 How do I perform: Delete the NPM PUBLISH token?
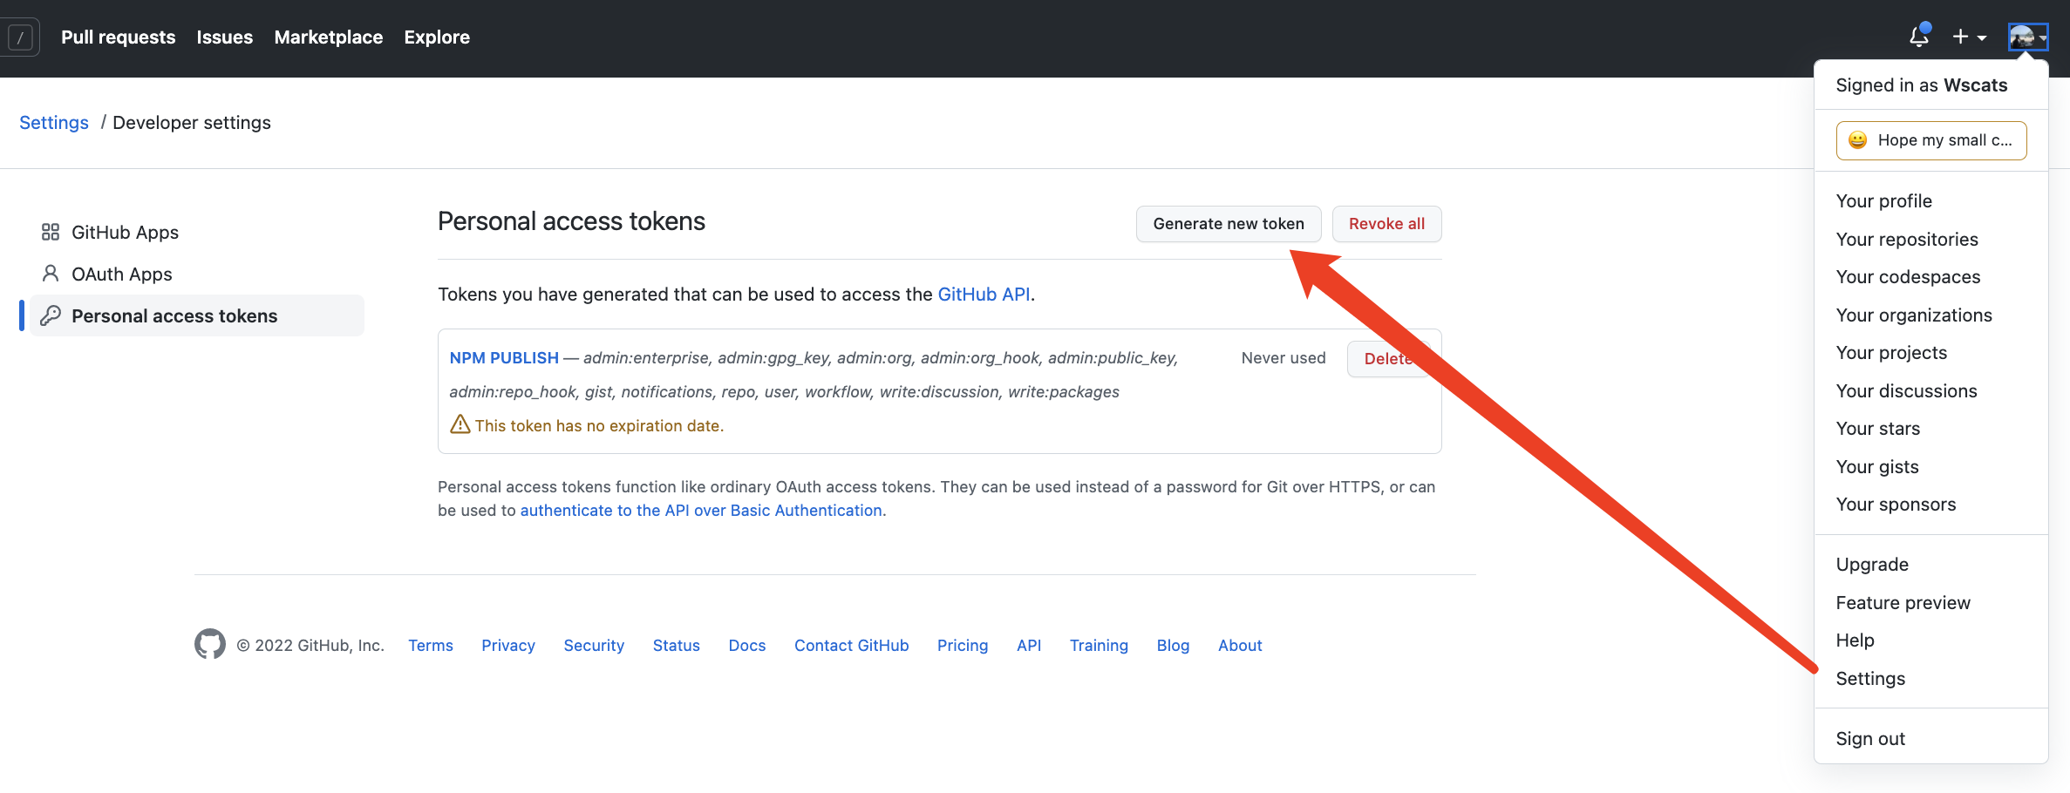(x=1388, y=359)
